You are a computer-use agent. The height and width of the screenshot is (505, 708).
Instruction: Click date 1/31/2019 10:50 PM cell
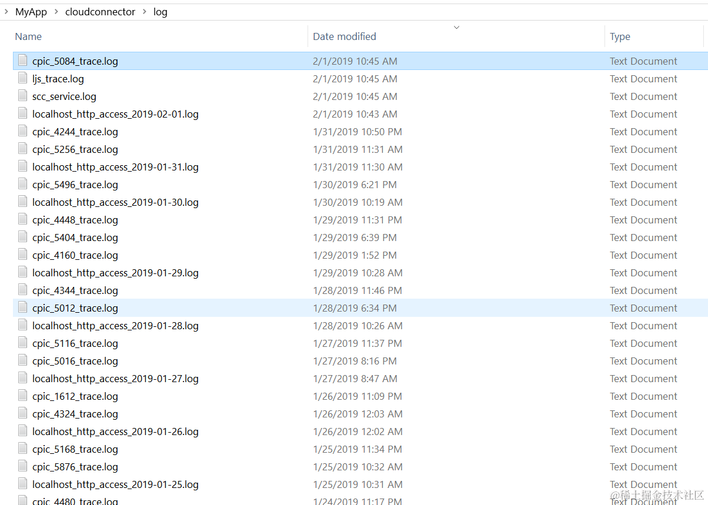coord(358,132)
